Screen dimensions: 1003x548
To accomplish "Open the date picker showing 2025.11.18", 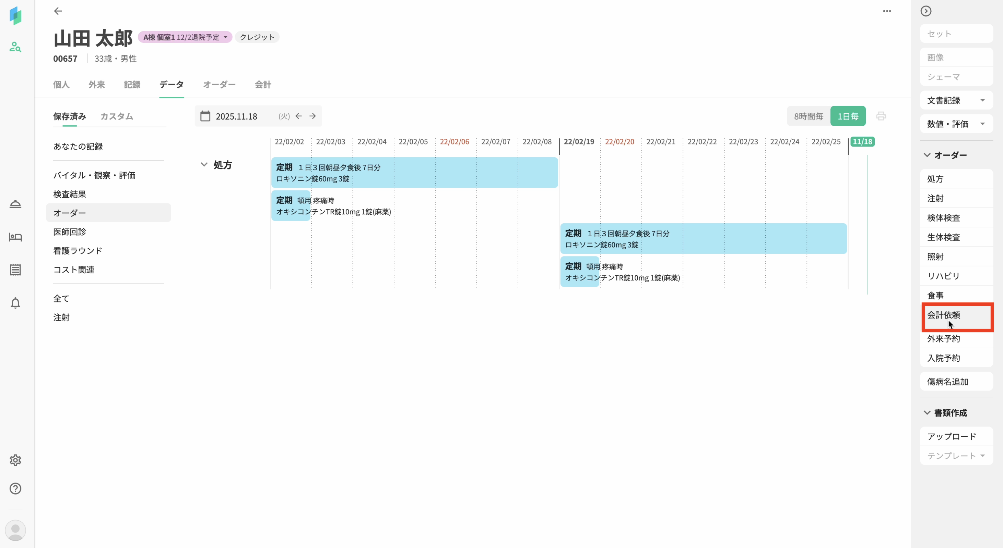I will pos(236,116).
